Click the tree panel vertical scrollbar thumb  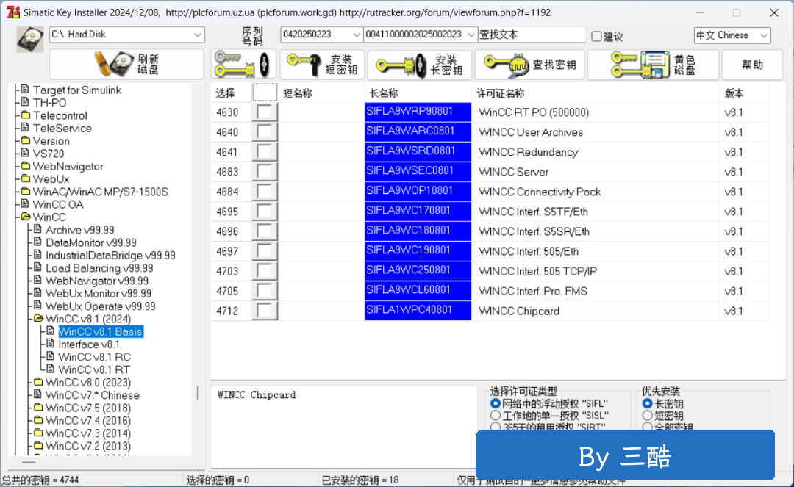pos(198,393)
